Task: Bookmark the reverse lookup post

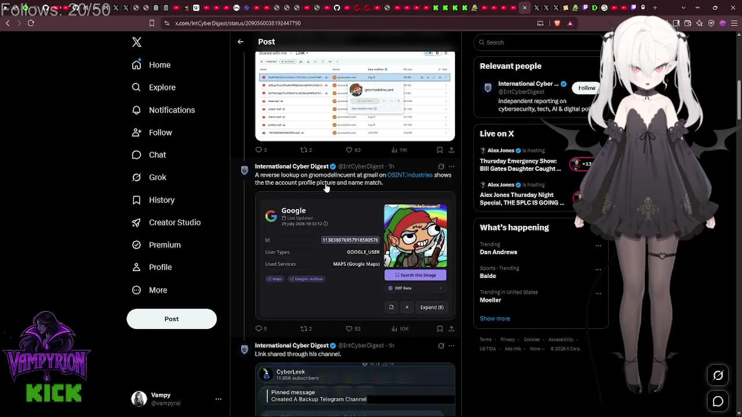Action: click(440, 328)
